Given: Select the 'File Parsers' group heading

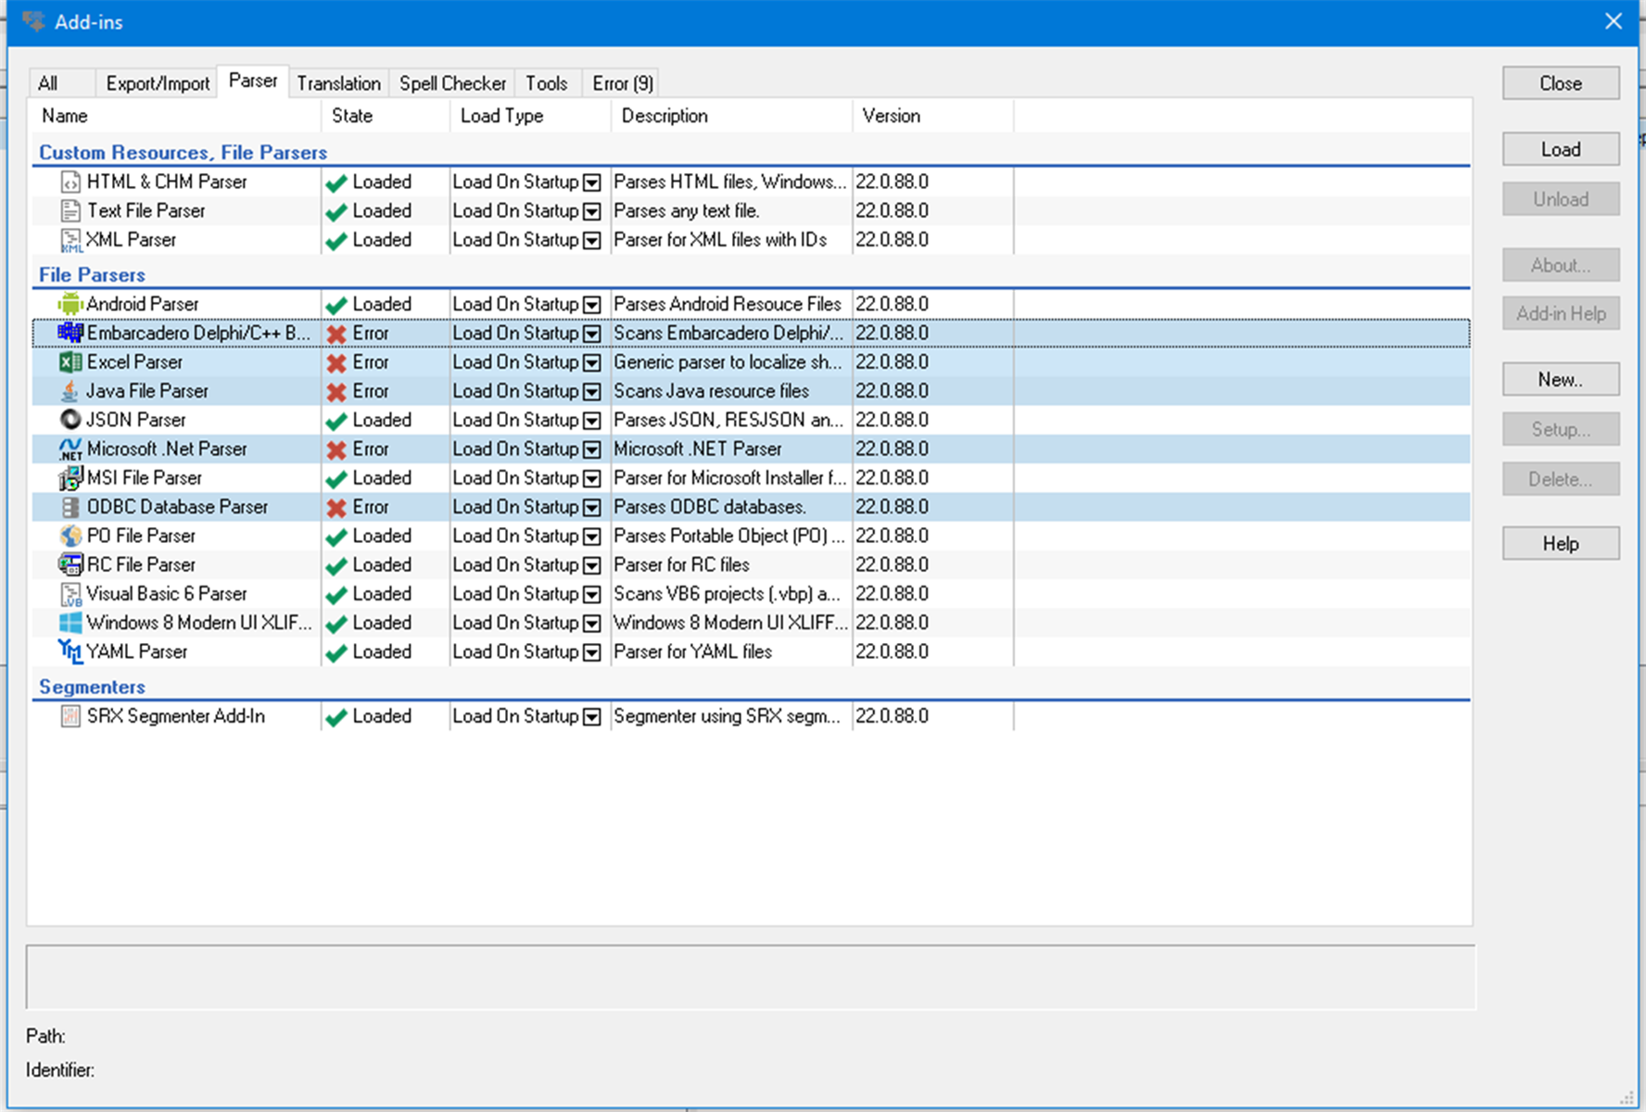Looking at the screenshot, I should [x=92, y=274].
